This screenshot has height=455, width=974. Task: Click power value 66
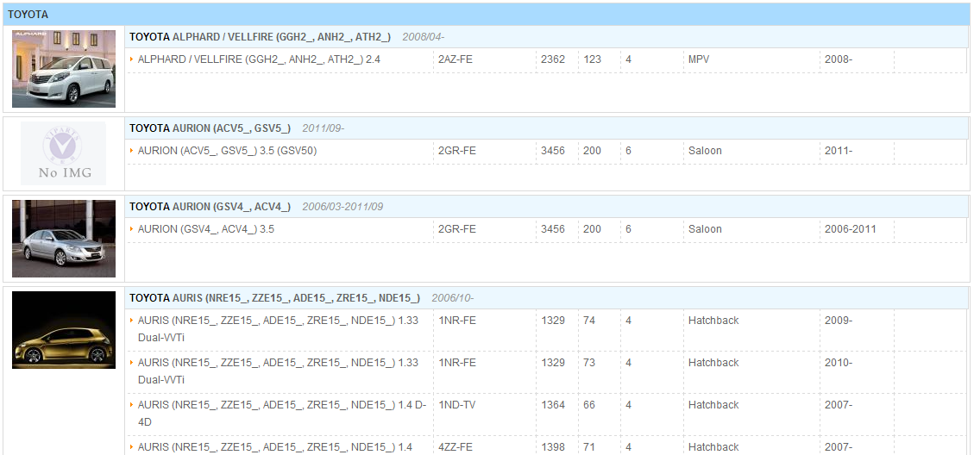tap(589, 405)
